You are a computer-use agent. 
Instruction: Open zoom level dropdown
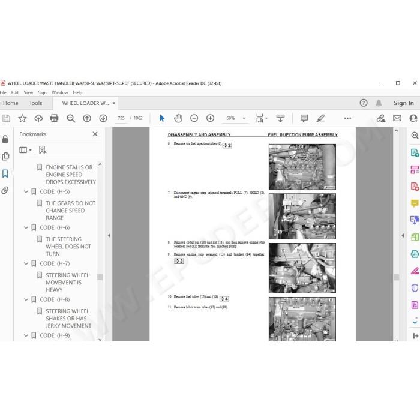[244, 118]
